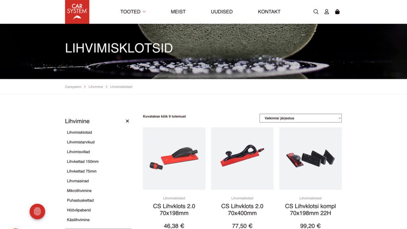407x229 pixels.
Task: Open the Uudised menu item
Action: (x=222, y=12)
